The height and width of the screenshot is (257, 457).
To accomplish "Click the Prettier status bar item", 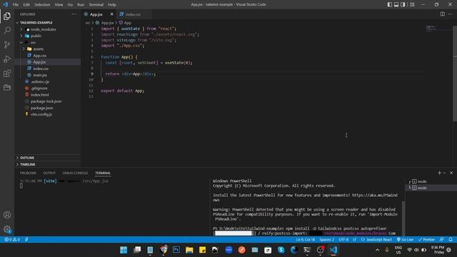I will coord(426,240).
